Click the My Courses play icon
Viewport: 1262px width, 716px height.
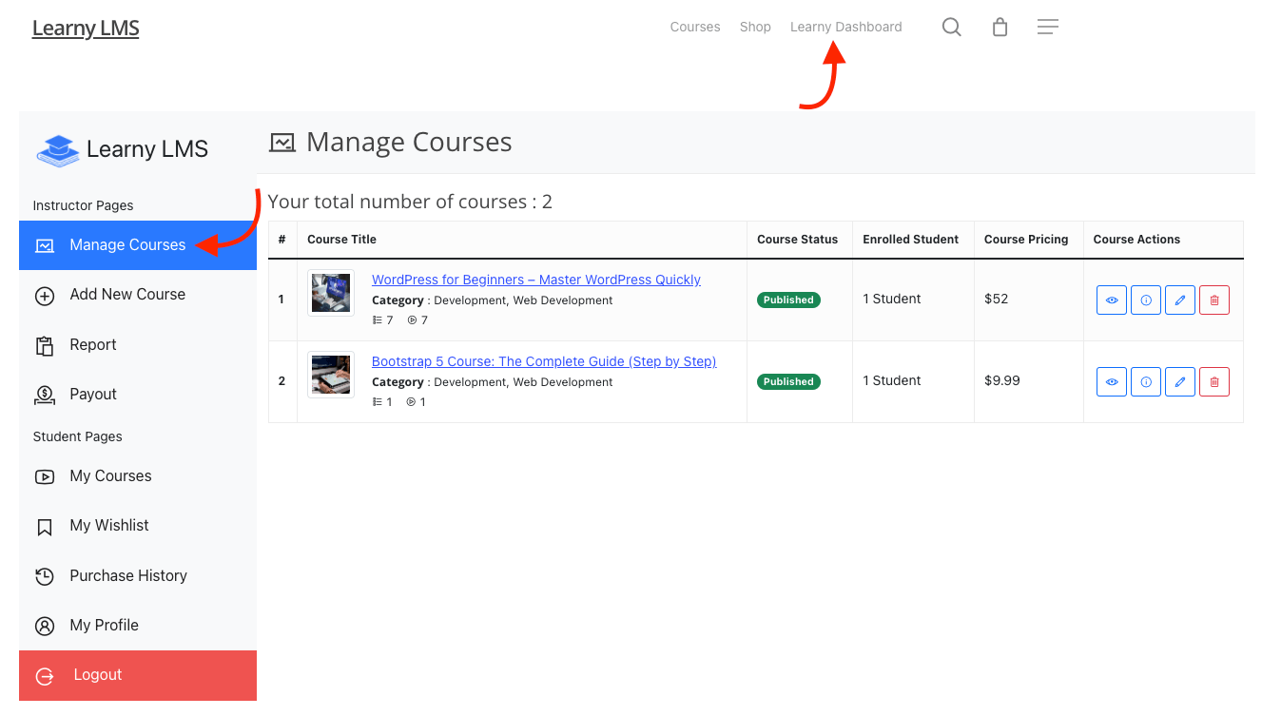[x=45, y=476]
